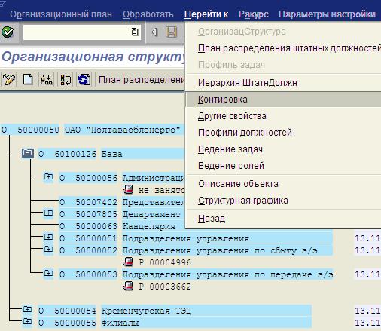Expand the 50000054 Кременчугская ТЭЦ node
The height and width of the screenshot is (331, 381).
(x=27, y=309)
